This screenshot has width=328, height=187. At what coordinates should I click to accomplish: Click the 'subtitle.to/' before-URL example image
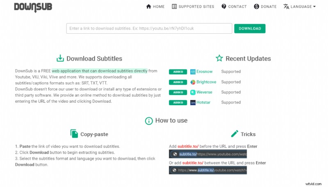click(208, 154)
